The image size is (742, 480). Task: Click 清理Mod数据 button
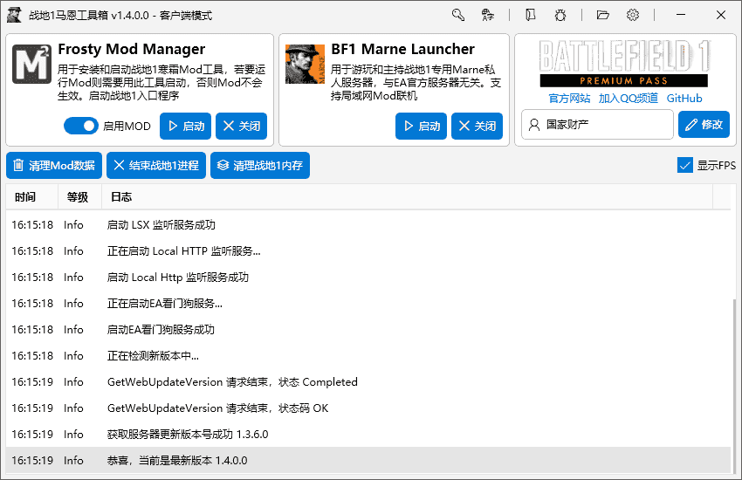54,166
